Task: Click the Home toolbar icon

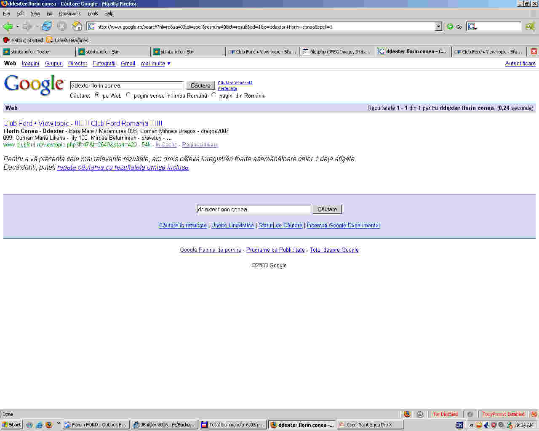Action: click(x=77, y=27)
